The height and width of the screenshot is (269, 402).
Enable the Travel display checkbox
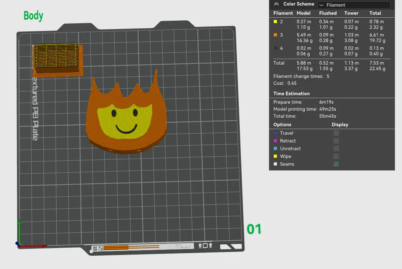click(x=336, y=133)
